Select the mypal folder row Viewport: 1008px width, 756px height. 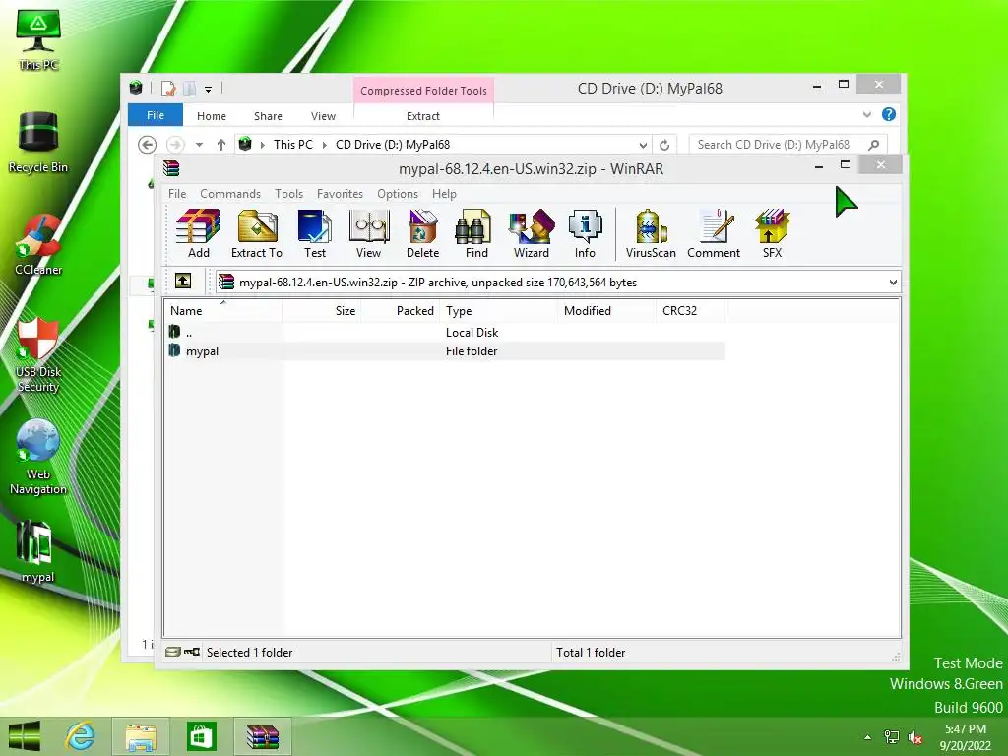coord(446,351)
